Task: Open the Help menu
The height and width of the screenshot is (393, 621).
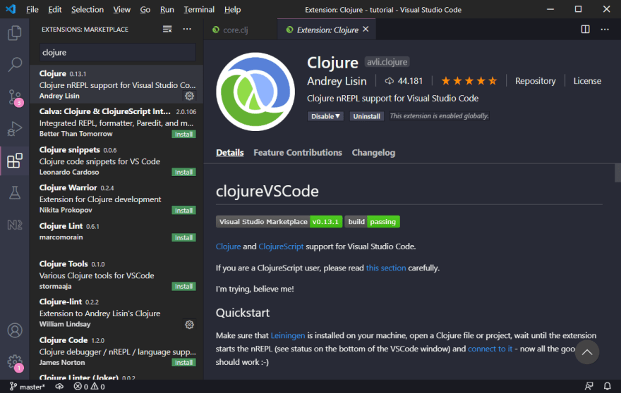Action: 232,9
